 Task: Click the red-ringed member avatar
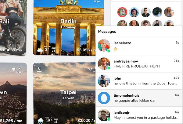point(122,12)
